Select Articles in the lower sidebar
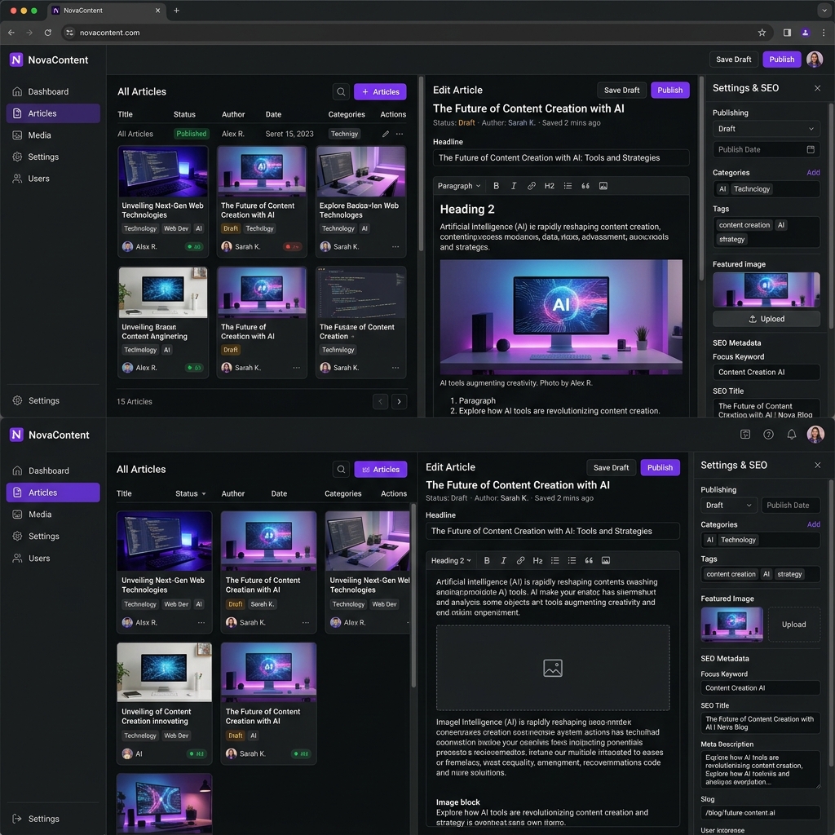835x835 pixels. pyautogui.click(x=53, y=493)
